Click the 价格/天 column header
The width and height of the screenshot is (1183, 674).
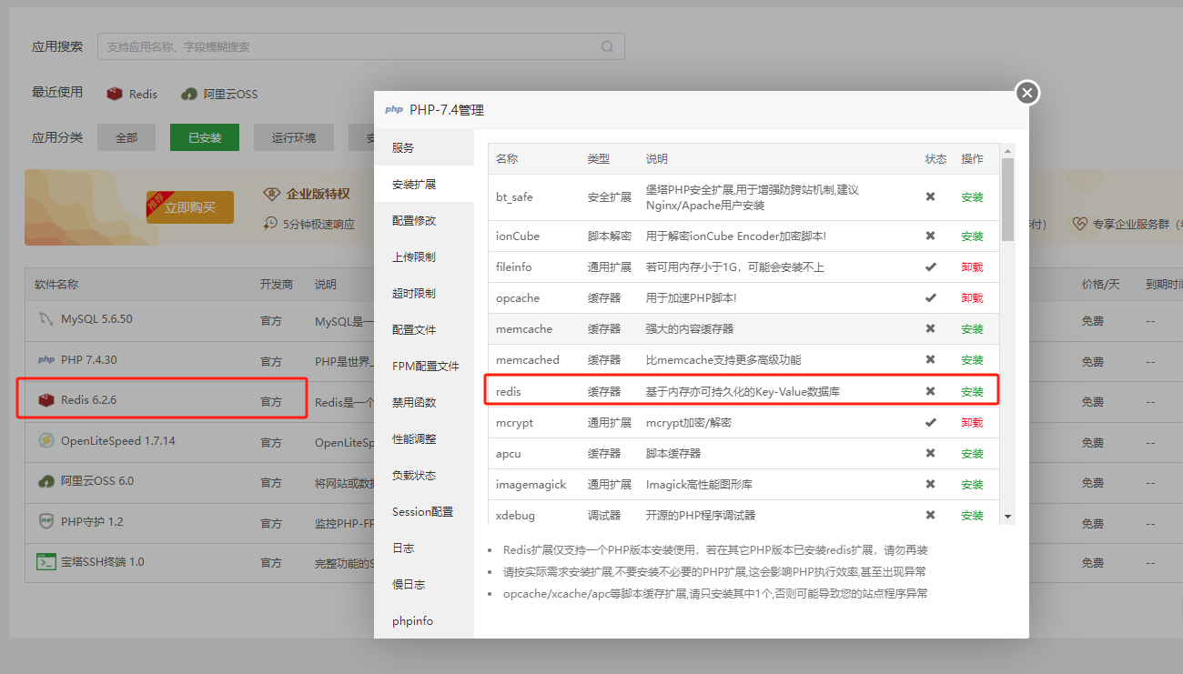pyautogui.click(x=1100, y=285)
